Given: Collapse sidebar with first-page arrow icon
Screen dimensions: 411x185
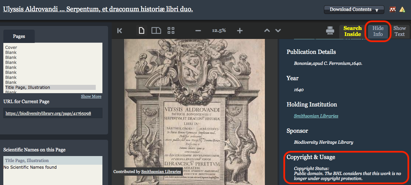Looking at the screenshot, I should coord(120,31).
